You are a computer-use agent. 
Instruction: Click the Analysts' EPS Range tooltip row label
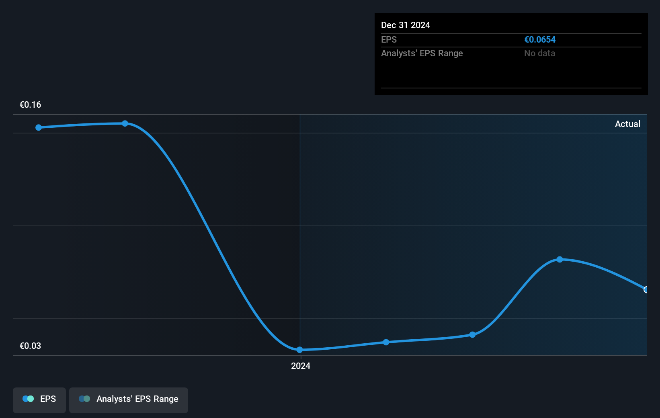(422, 53)
